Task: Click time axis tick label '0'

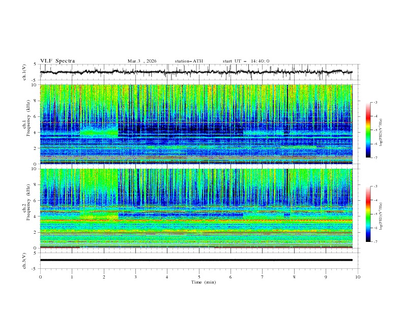Action: (40, 277)
